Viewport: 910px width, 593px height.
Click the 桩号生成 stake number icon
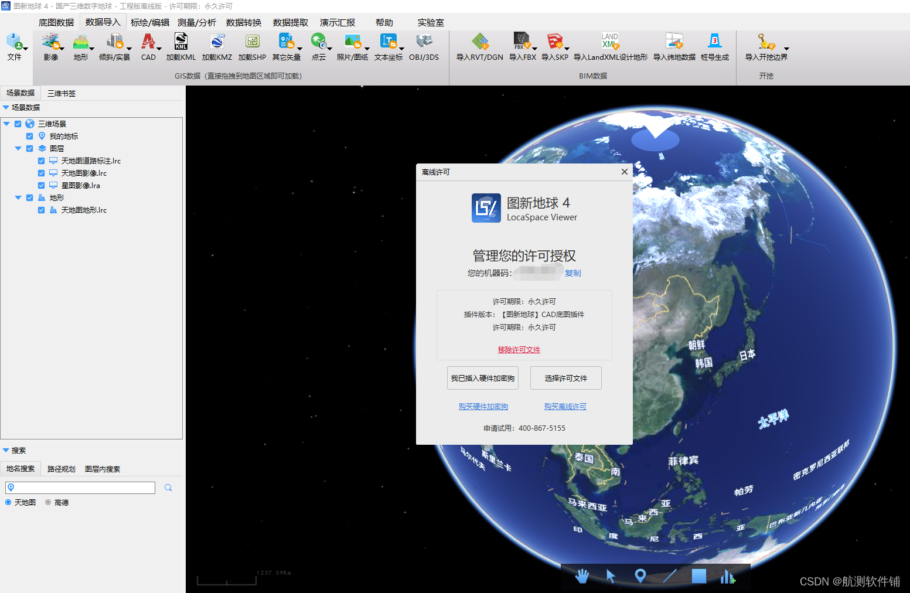(x=715, y=42)
